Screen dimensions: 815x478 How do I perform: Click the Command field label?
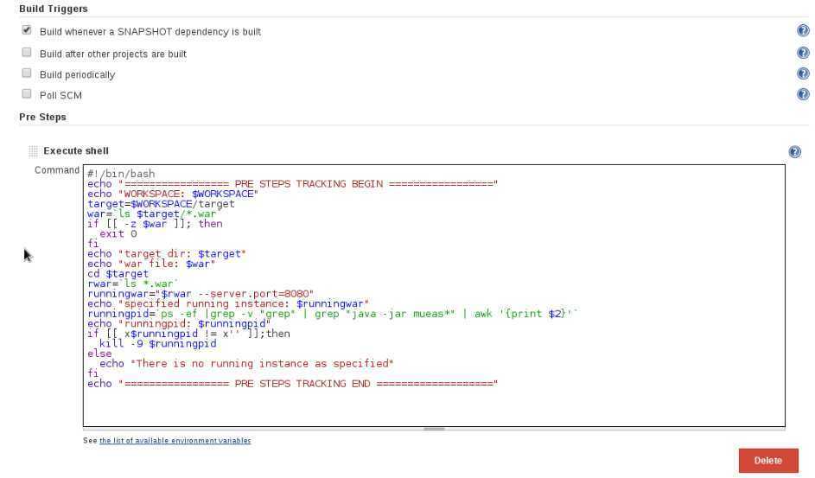(x=57, y=170)
